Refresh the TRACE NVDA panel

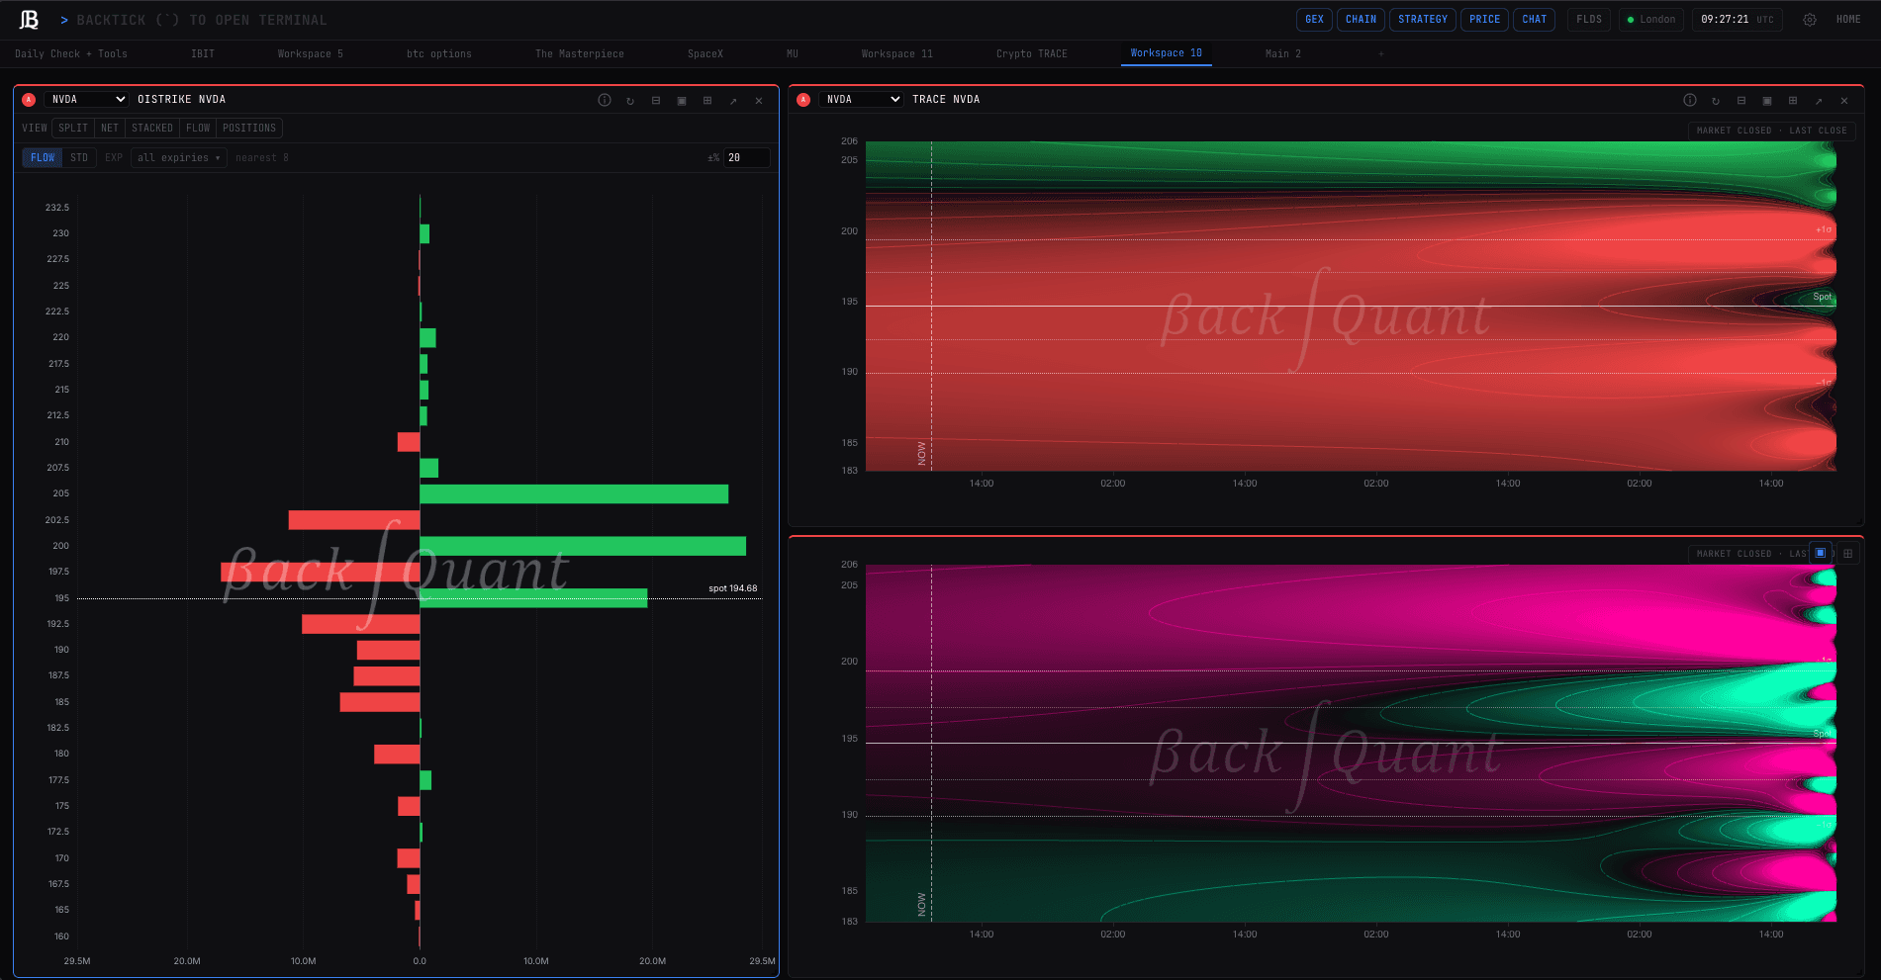coord(1716,100)
